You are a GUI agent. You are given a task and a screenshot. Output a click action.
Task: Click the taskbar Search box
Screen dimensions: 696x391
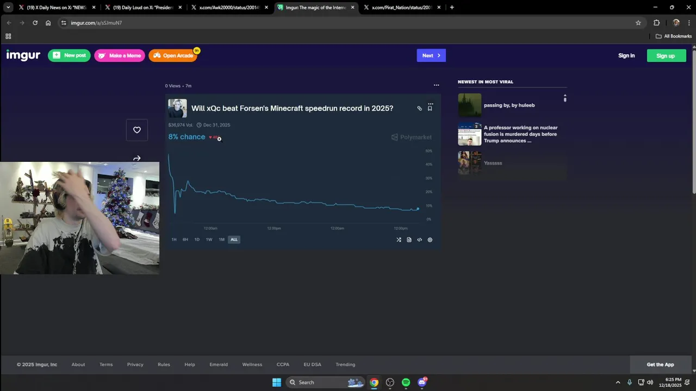click(325, 382)
